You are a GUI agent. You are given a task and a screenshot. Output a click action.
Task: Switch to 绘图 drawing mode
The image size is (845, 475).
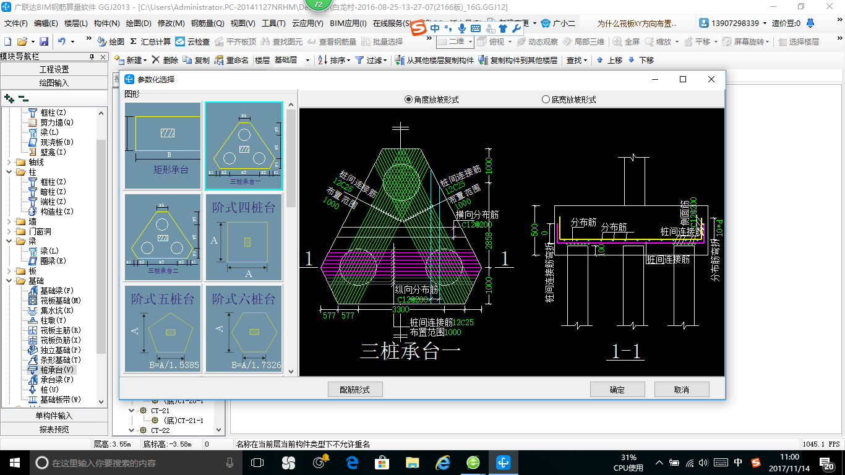[x=111, y=41]
